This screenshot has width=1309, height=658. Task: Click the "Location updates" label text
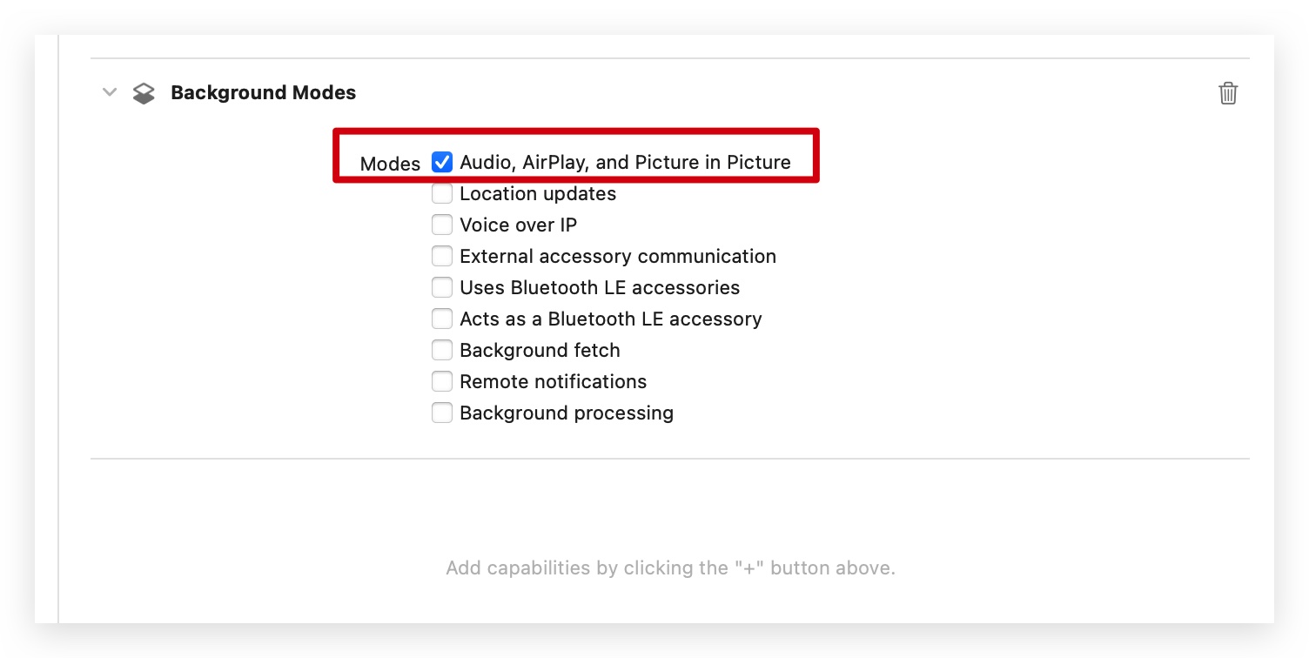coord(538,193)
